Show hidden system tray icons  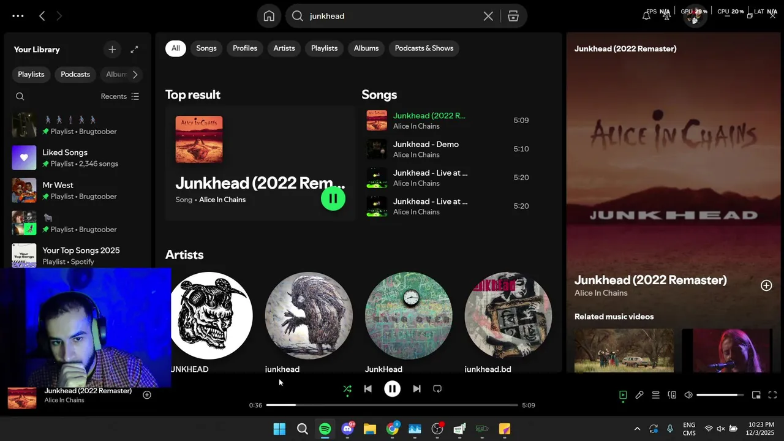pyautogui.click(x=637, y=429)
